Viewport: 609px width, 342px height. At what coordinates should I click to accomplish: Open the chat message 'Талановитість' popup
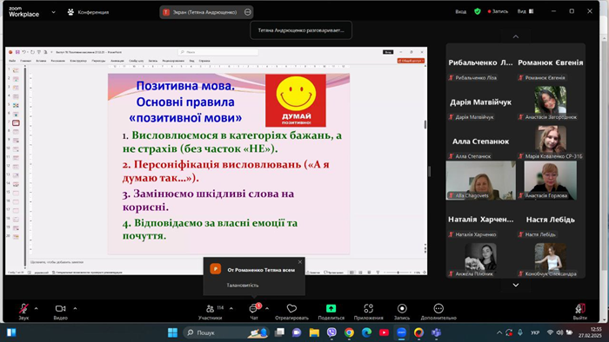(x=254, y=277)
